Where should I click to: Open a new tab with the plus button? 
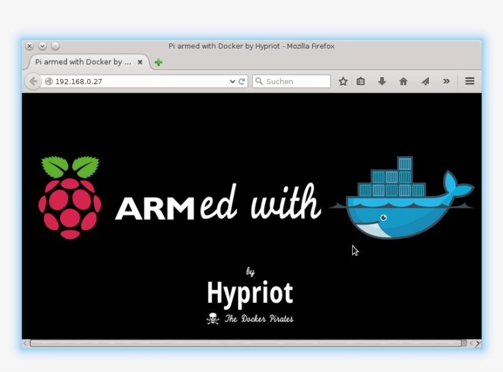tap(158, 62)
